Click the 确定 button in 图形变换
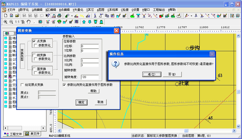The width and height of the screenshot is (242, 139). (x=81, y=102)
